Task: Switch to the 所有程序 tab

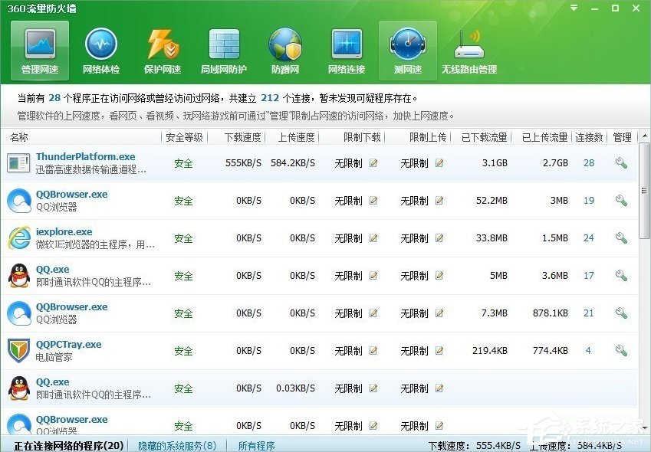Action: click(256, 444)
